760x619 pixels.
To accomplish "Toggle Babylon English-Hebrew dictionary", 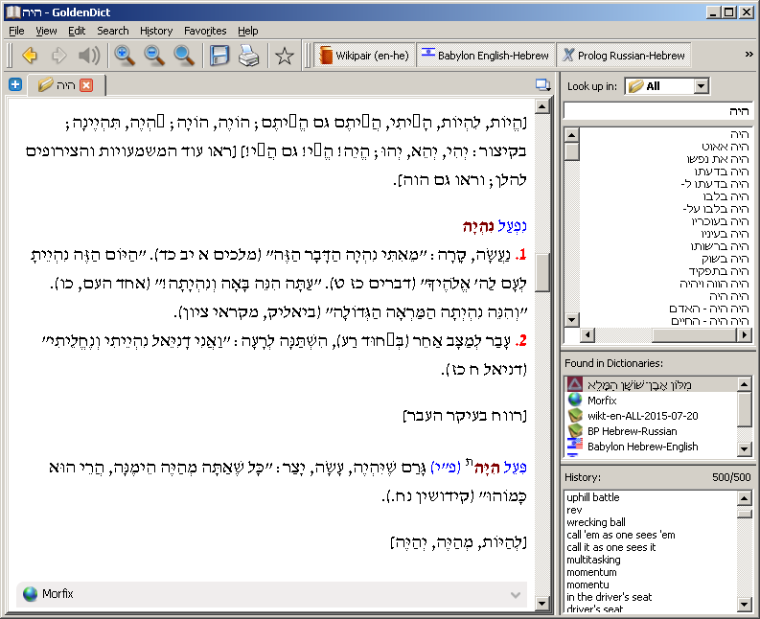I will 485,56.
